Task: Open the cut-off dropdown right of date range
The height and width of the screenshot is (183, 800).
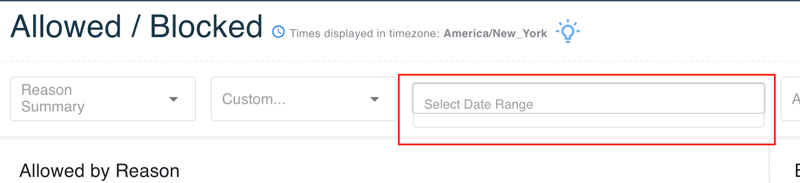Action: tap(790, 99)
